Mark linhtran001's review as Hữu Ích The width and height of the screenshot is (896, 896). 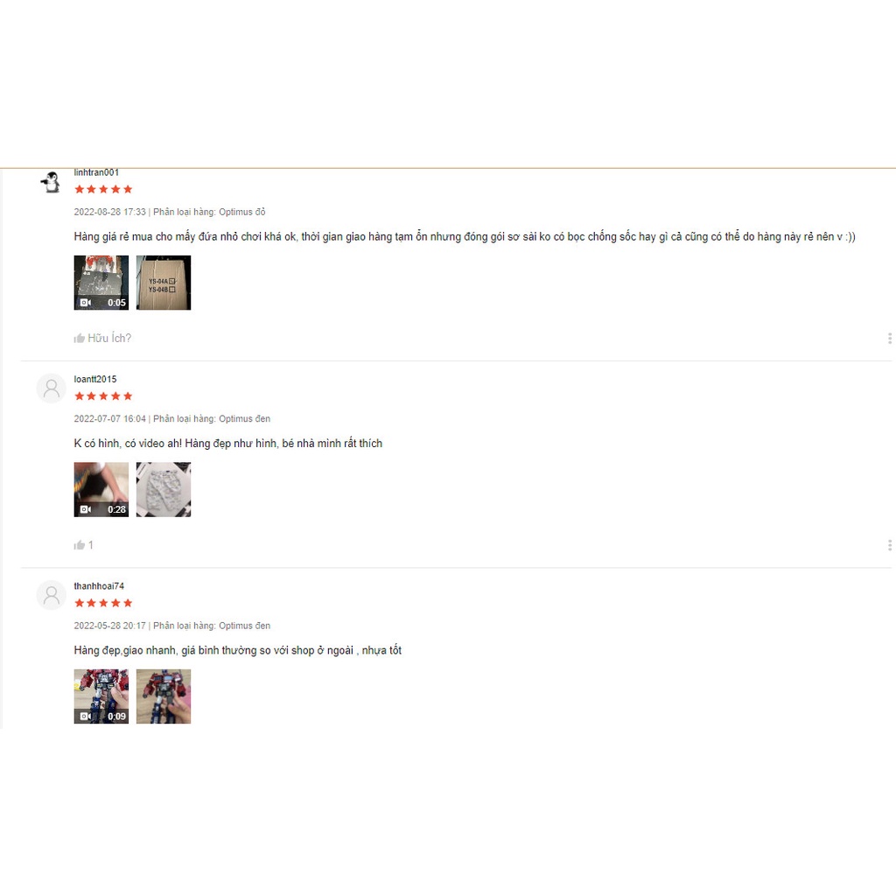pos(102,339)
